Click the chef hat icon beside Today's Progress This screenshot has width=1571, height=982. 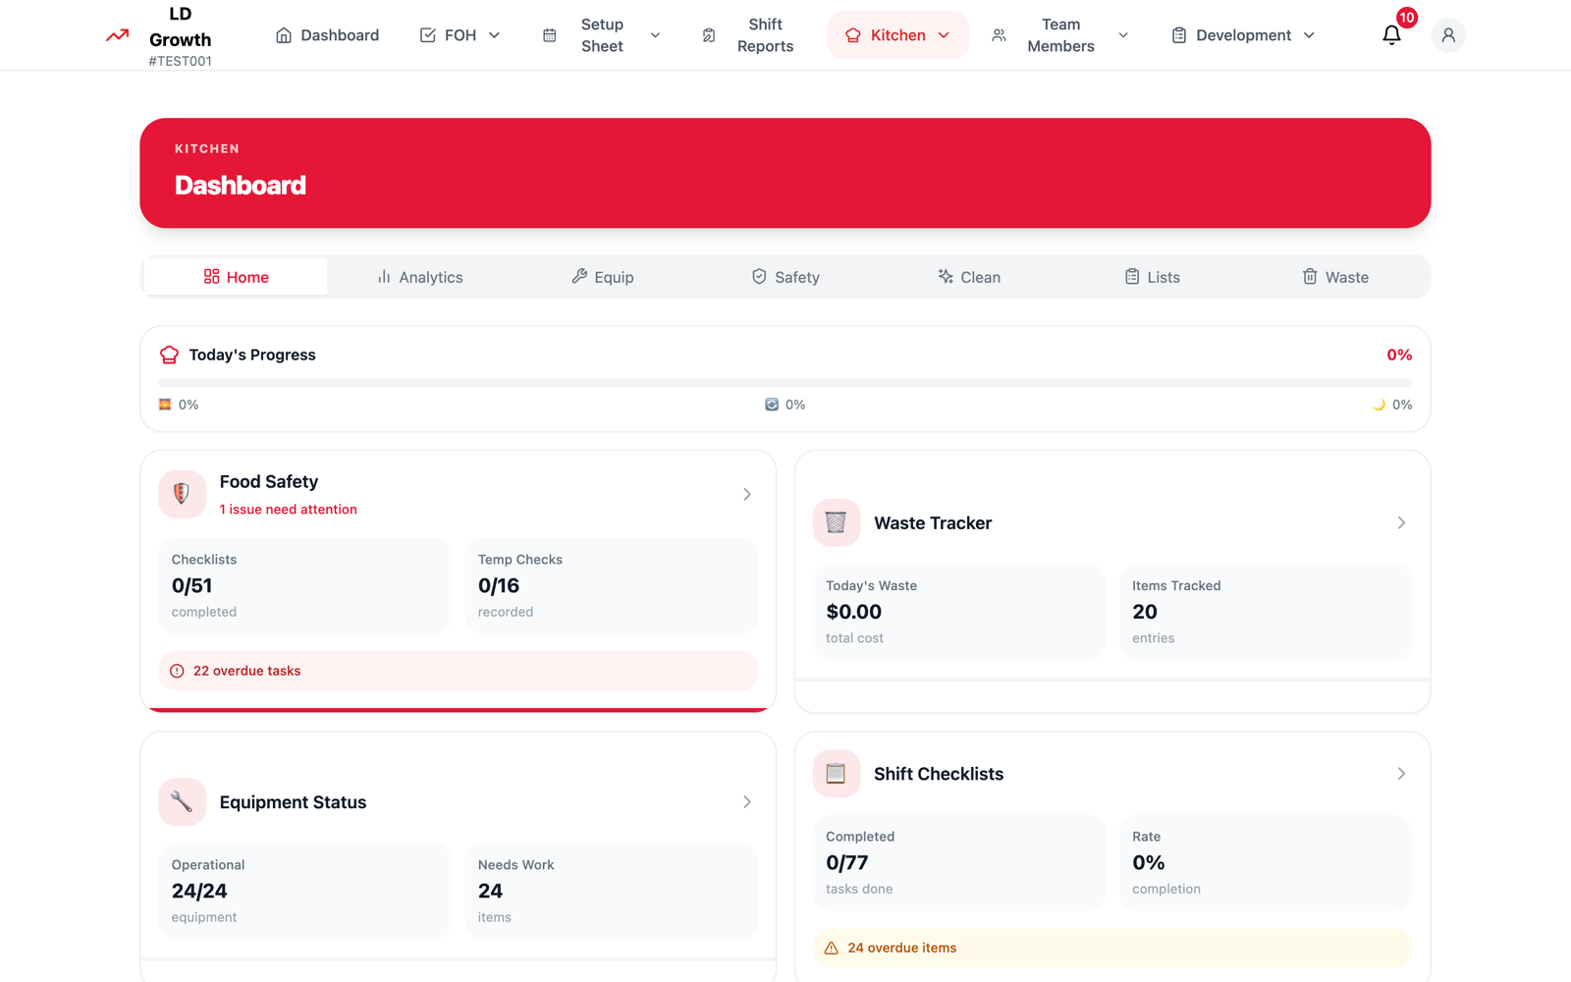(169, 355)
